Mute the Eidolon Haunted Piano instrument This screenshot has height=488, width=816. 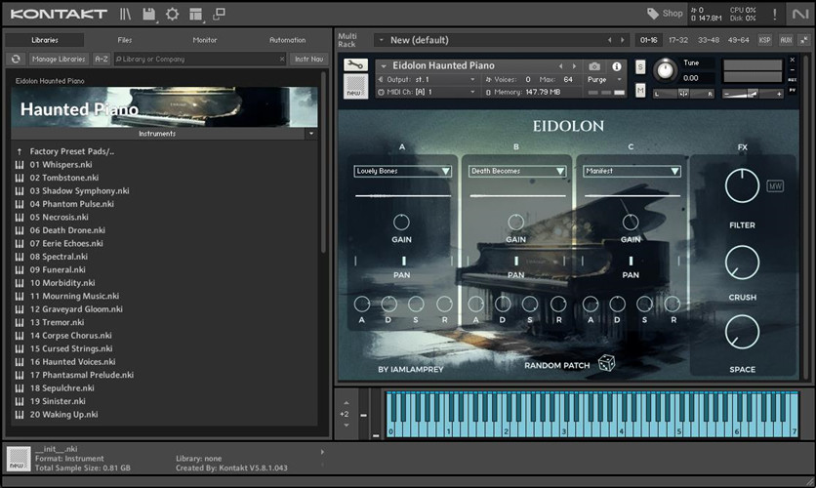640,90
